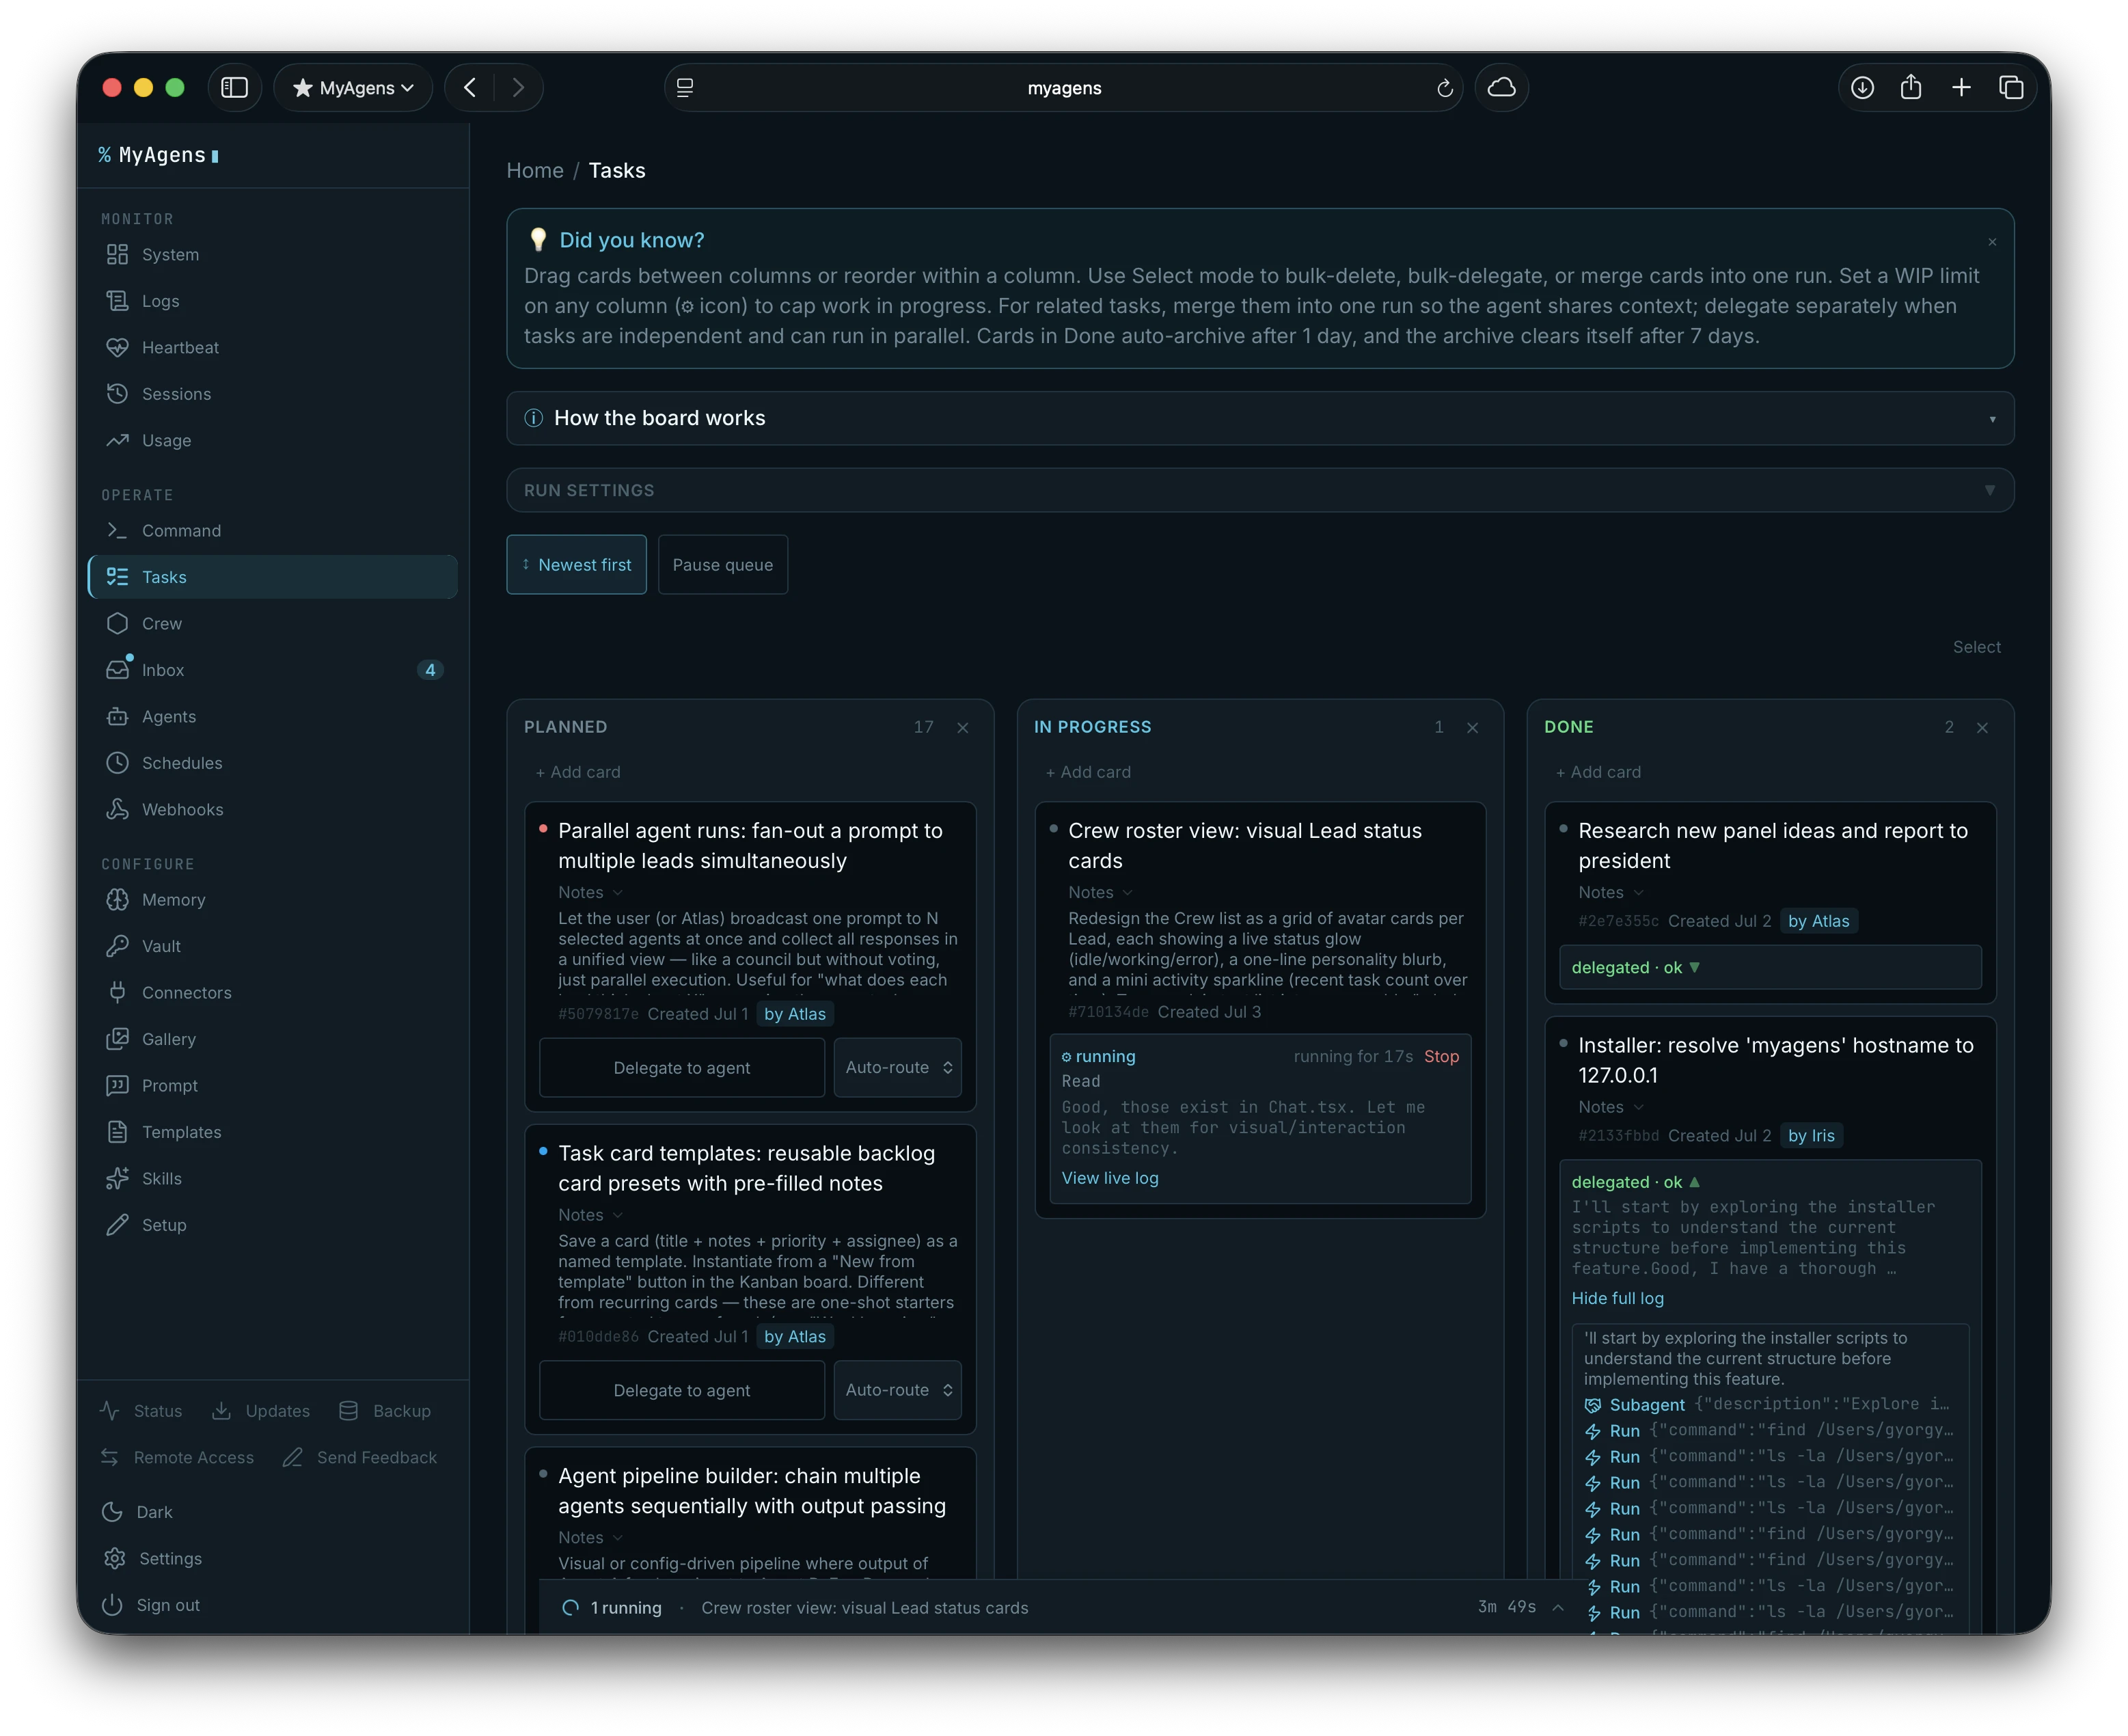Open Auto-route dropdown on Parallel agent runs card
Image resolution: width=2128 pixels, height=1736 pixels.
(x=898, y=1067)
